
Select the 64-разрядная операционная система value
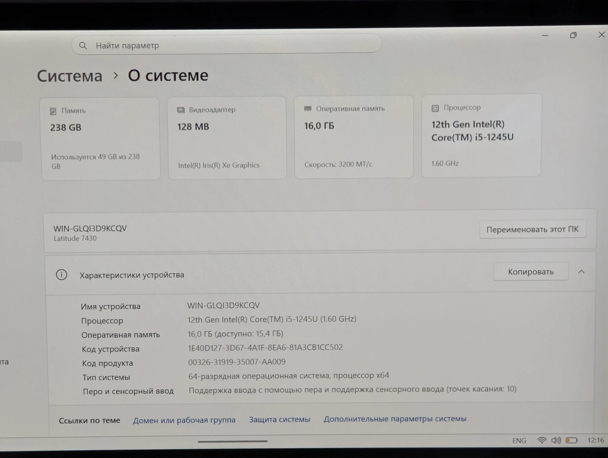coord(289,376)
